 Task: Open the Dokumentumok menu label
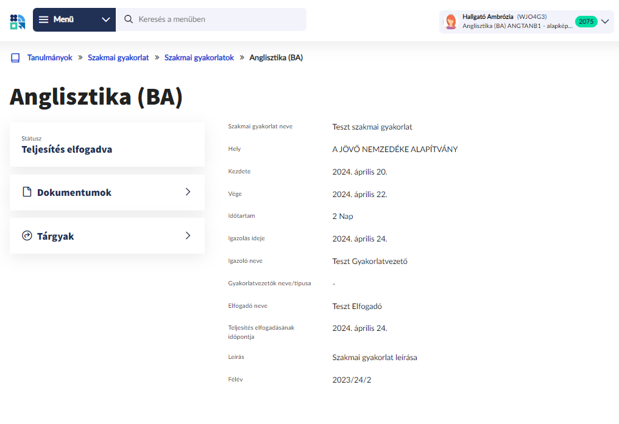pos(74,193)
